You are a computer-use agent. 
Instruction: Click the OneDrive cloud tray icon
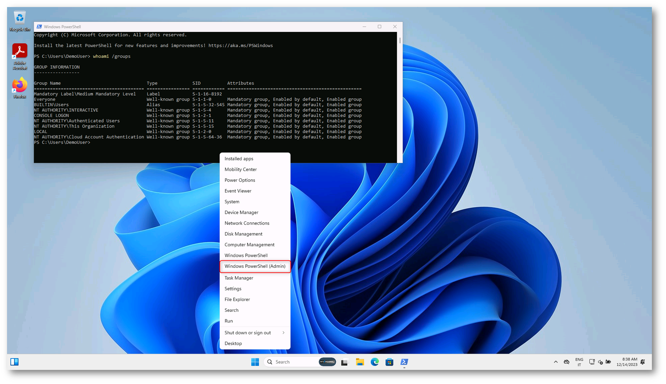567,362
